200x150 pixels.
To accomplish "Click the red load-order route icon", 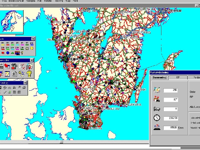I will [3, 48].
